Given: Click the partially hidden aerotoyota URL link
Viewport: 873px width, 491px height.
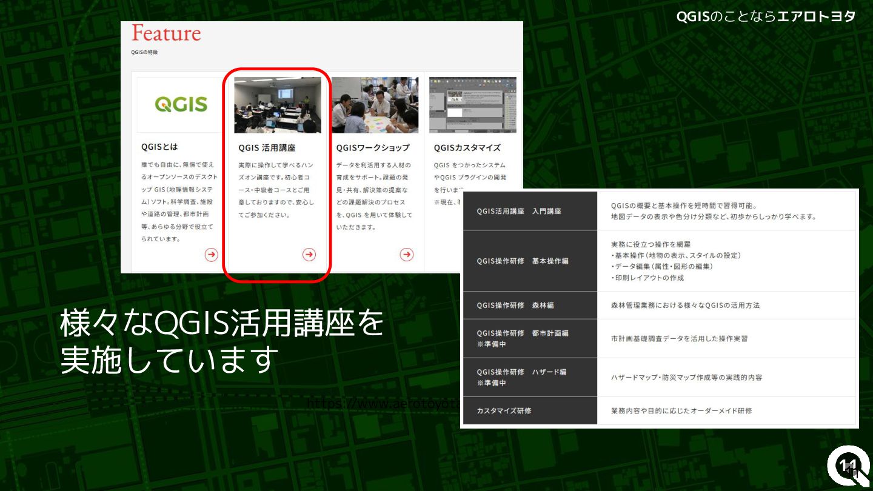Looking at the screenshot, I should click(x=383, y=404).
